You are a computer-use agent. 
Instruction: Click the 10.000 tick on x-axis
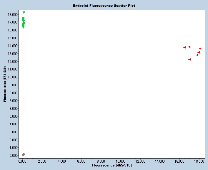tap(120, 161)
